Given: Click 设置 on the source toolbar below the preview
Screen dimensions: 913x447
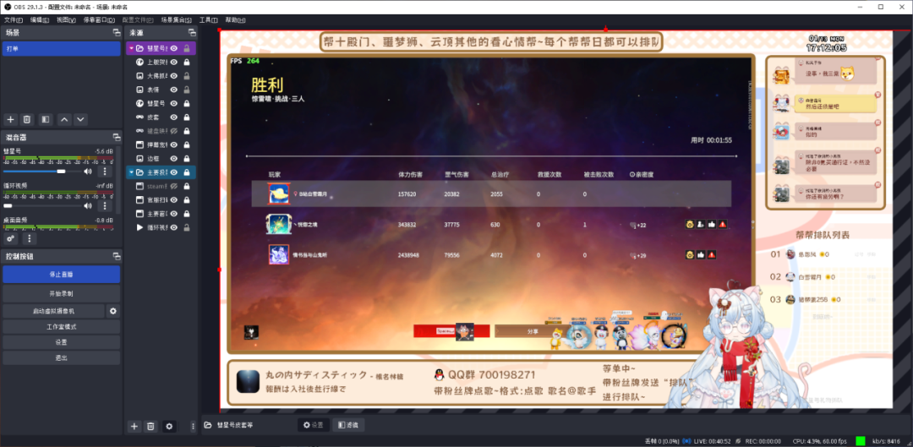Looking at the screenshot, I should tap(314, 425).
